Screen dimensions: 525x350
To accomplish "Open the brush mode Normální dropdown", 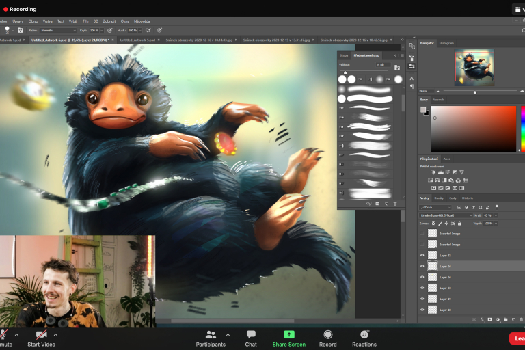I will click(x=57, y=30).
